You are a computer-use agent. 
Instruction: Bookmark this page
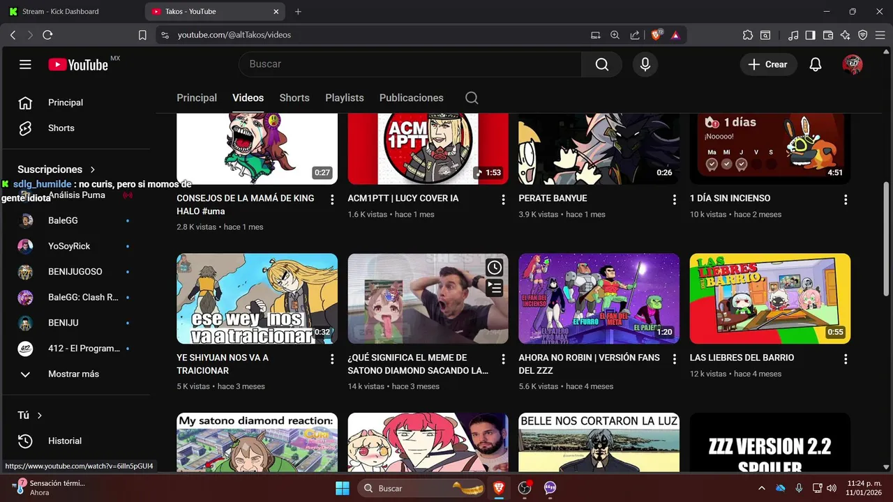tap(142, 35)
